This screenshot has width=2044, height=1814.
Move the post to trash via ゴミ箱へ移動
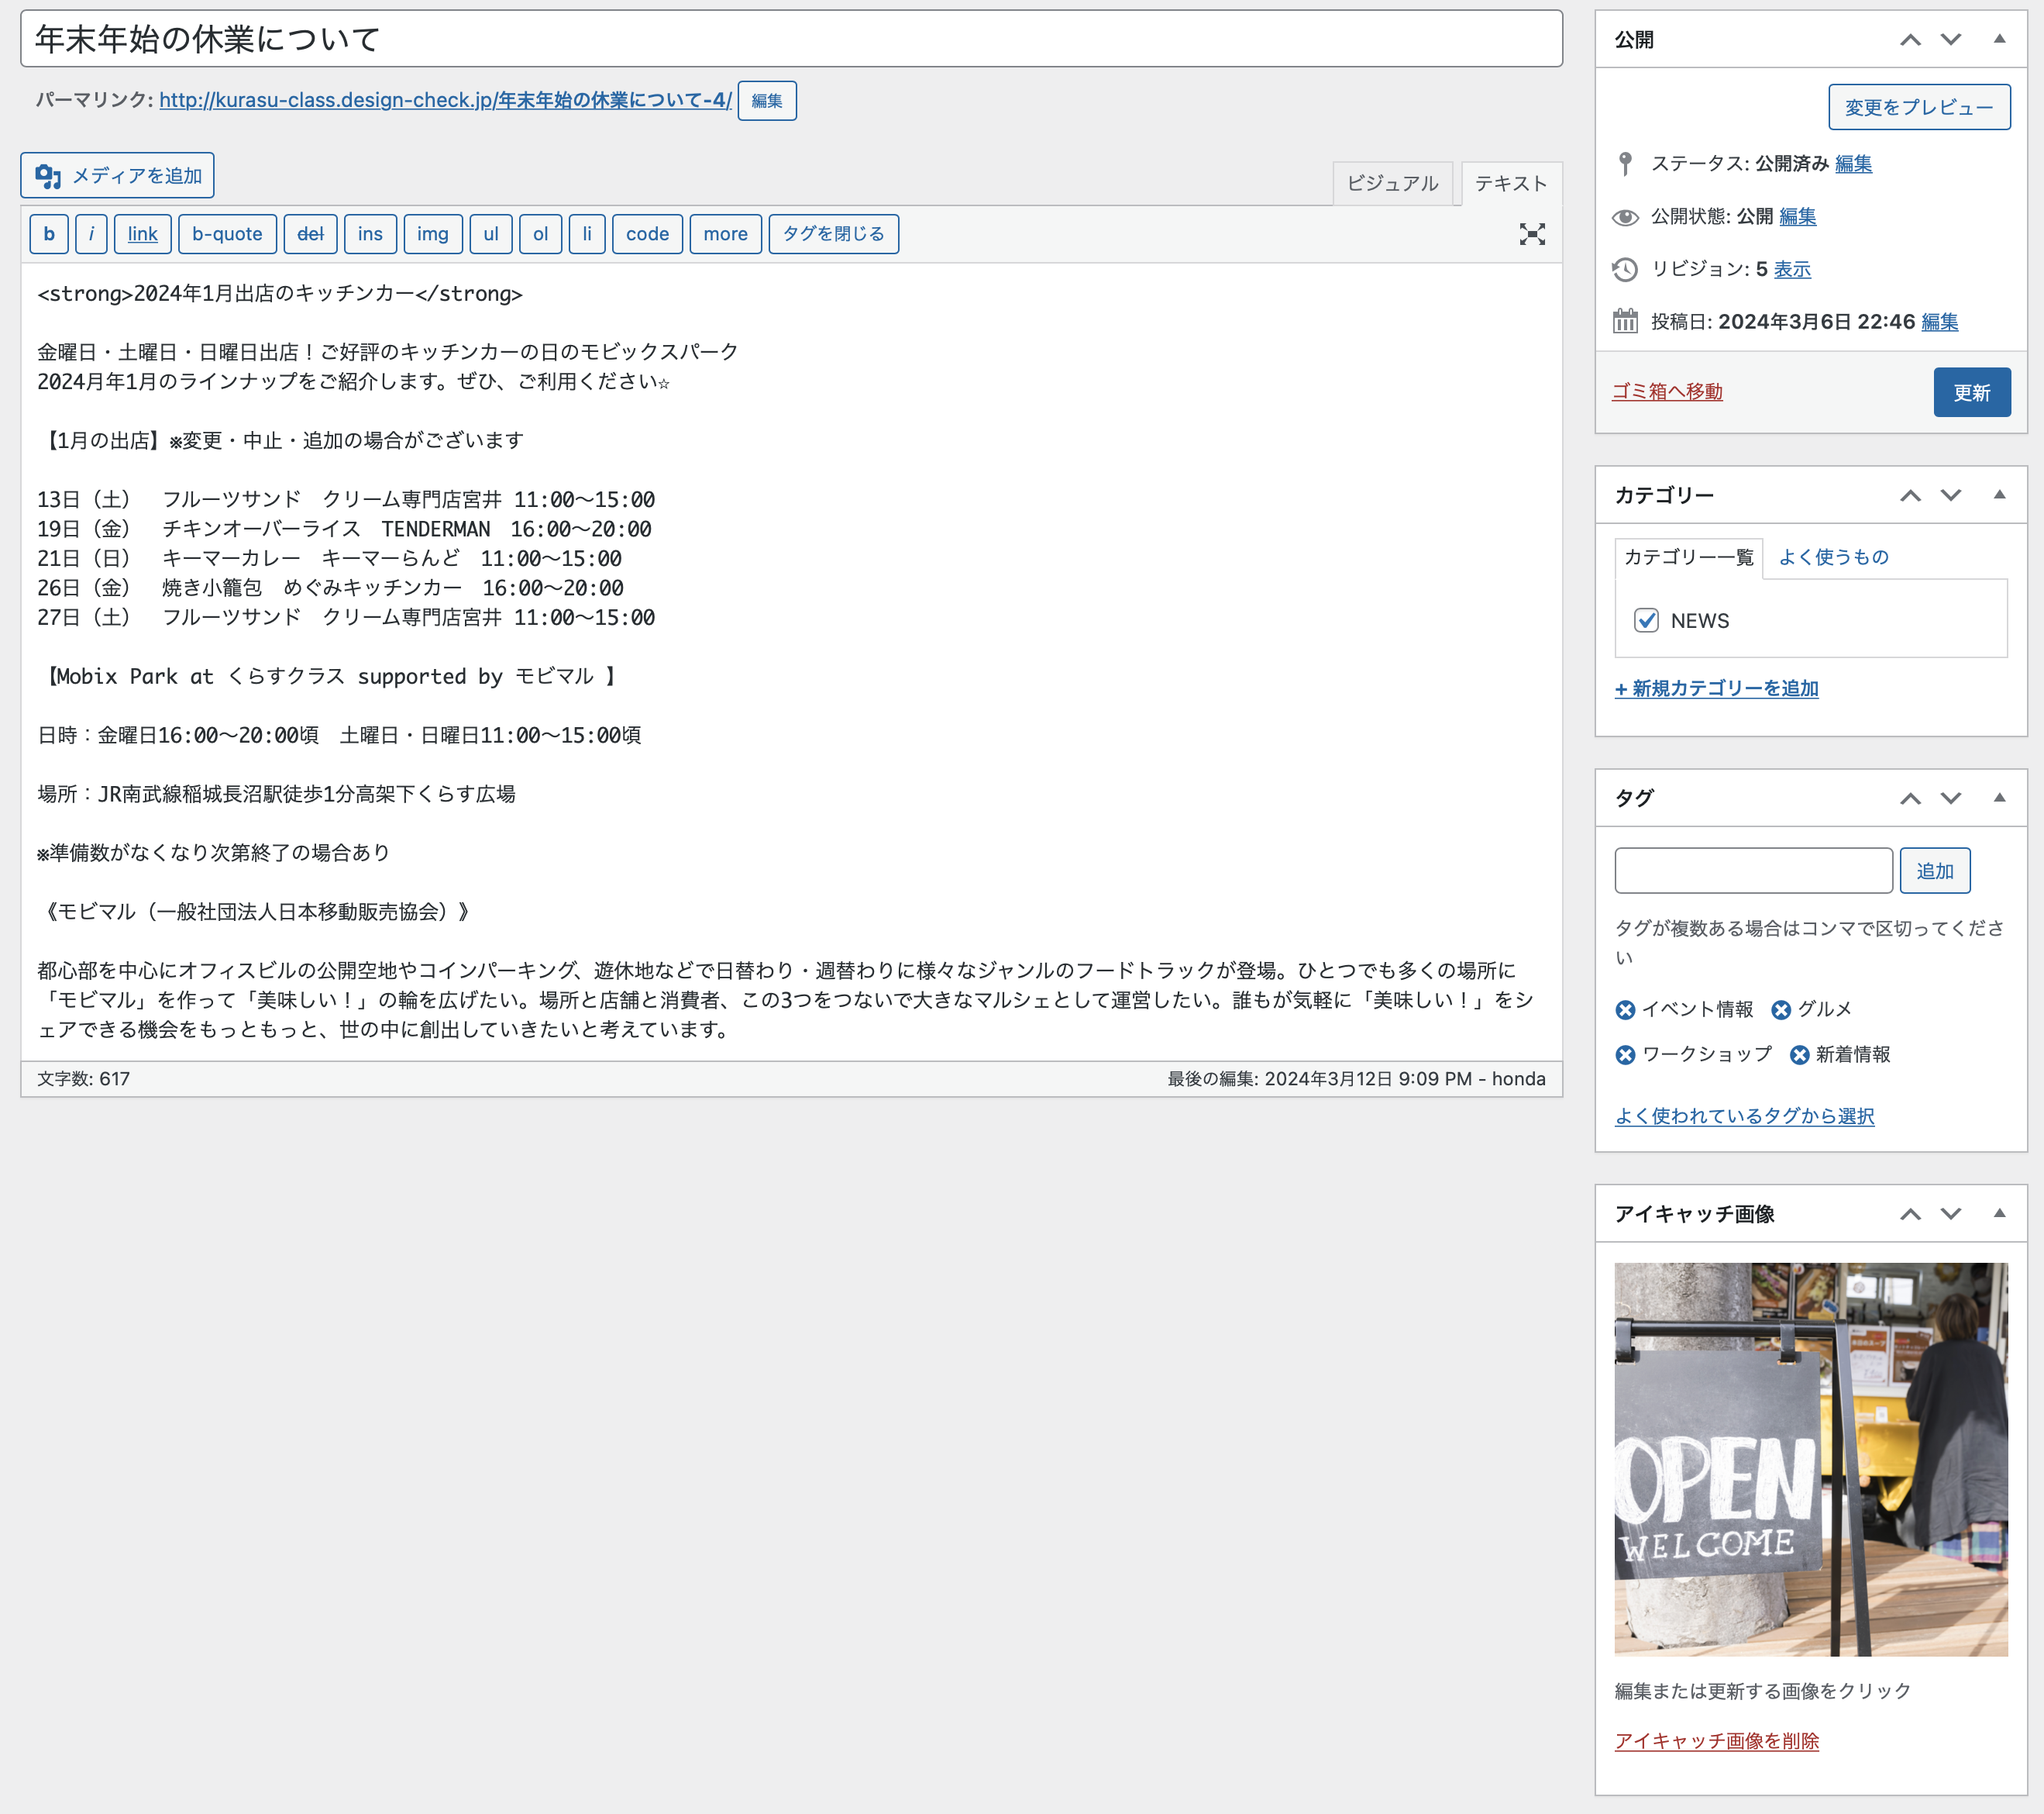pyautogui.click(x=1667, y=391)
